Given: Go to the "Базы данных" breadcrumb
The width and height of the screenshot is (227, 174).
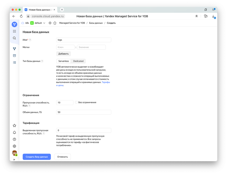Looking at the screenshot, I should 94,23.
